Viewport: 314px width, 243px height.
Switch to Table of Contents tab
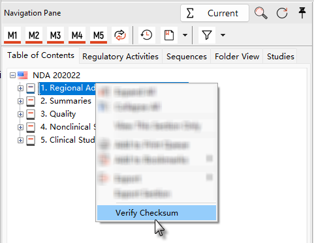point(40,55)
